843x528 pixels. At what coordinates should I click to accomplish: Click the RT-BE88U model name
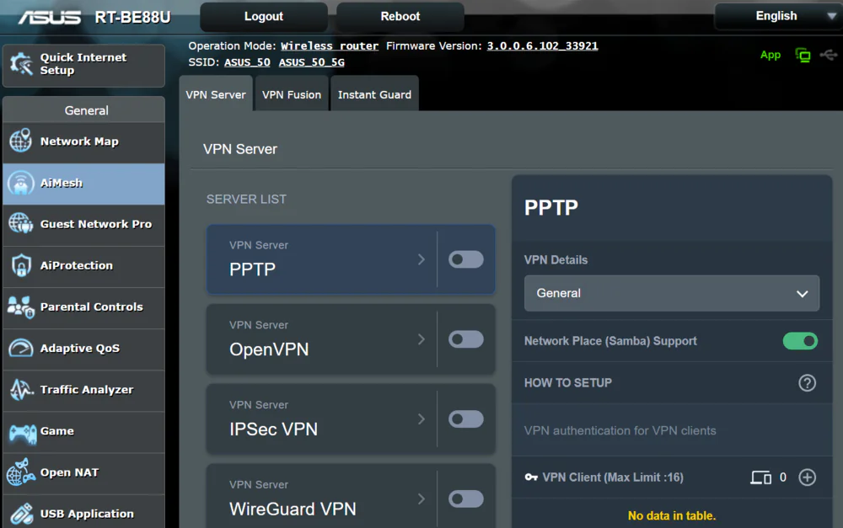pos(133,17)
